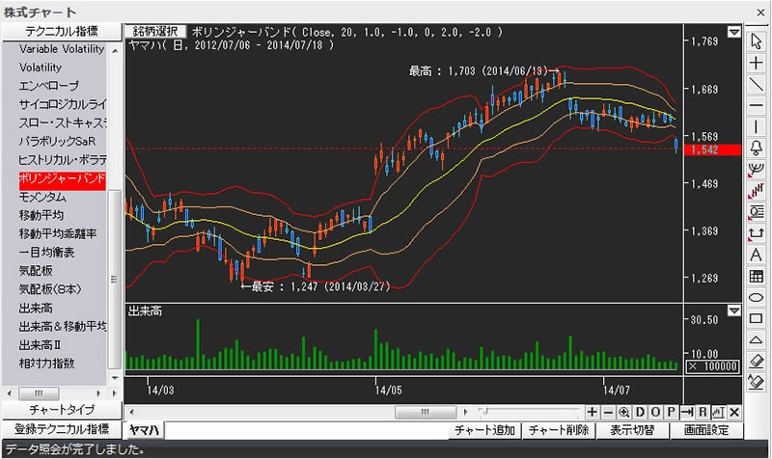Open the volume panel dropdown triangle
This screenshot has width=772, height=459.
point(734,310)
